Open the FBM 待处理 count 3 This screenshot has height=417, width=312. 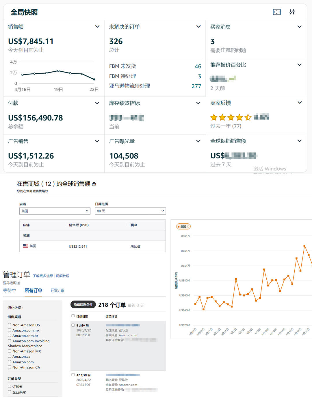click(200, 76)
